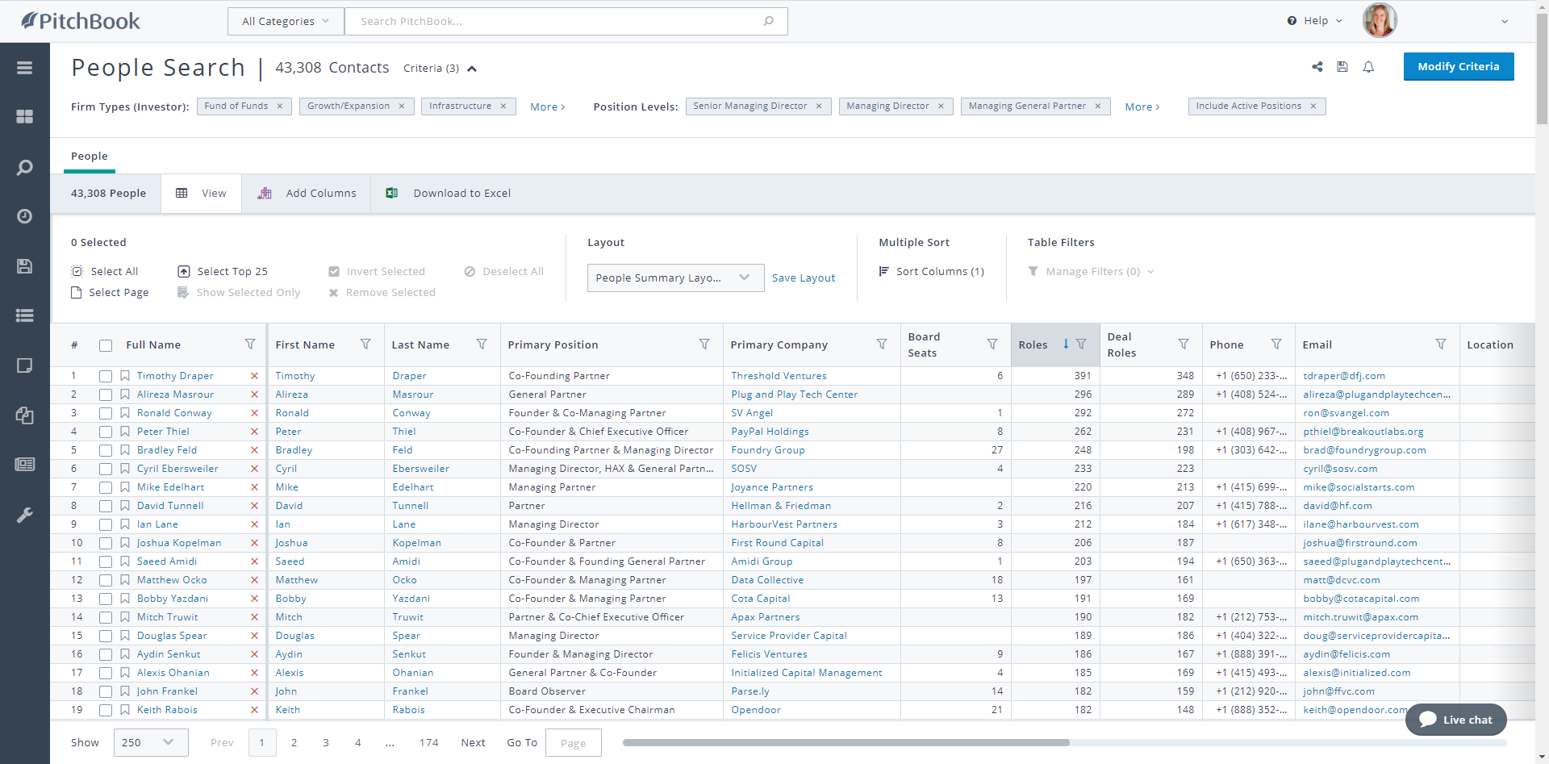Click the alert bell icon

(x=1368, y=67)
